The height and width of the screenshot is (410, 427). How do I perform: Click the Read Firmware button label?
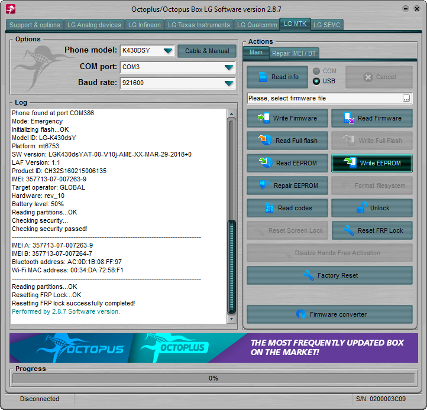379,118
